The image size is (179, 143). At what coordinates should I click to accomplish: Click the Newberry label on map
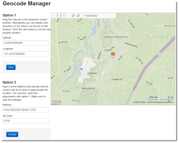point(170,26)
